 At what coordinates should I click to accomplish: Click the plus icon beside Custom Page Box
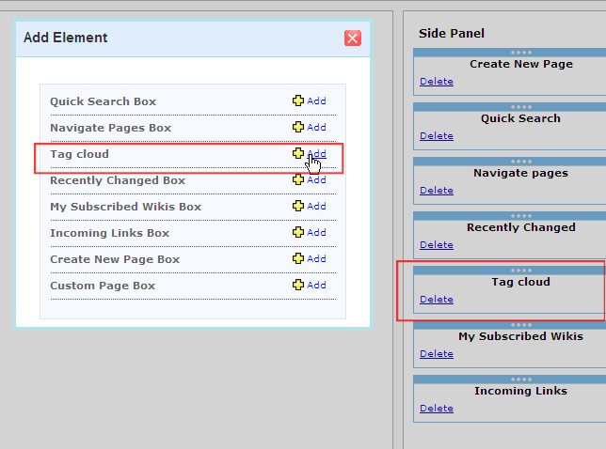pyautogui.click(x=298, y=285)
